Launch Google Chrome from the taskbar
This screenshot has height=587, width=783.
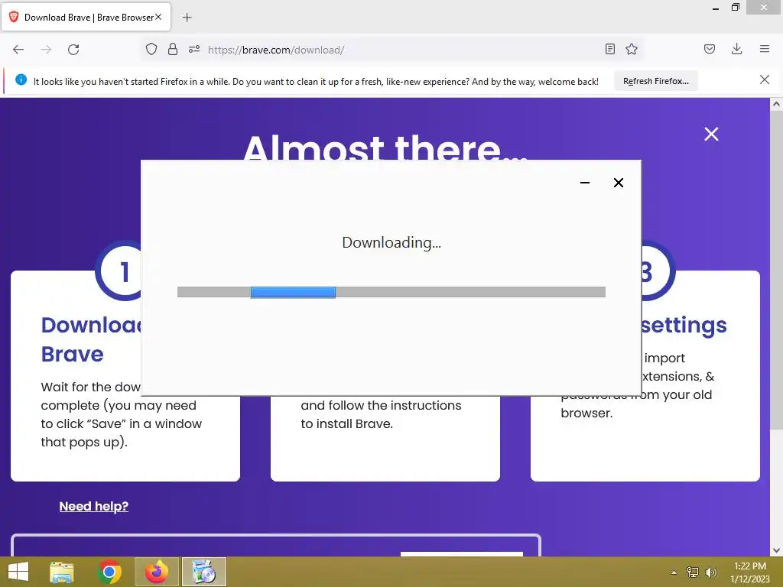[109, 572]
